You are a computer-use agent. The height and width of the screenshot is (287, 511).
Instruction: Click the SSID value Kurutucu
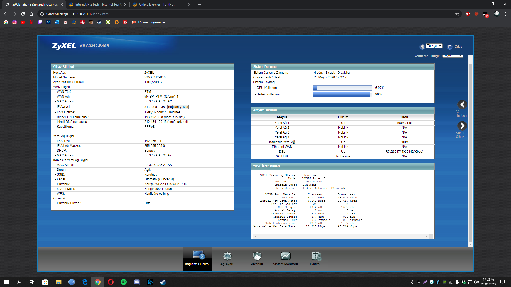pyautogui.click(x=151, y=174)
